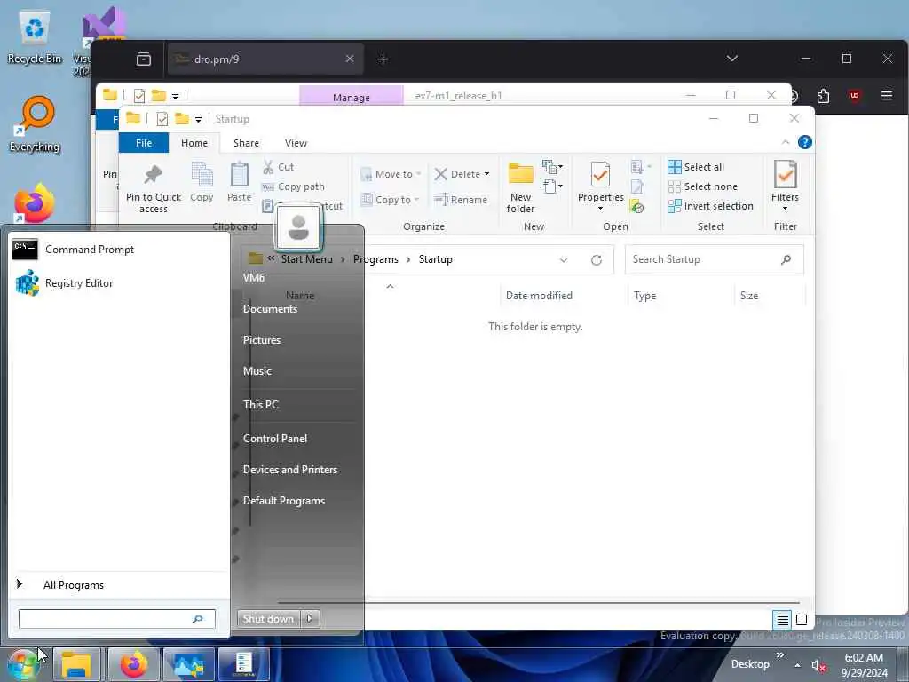This screenshot has height=682, width=909.
Task: Open the Photos app on taskbar
Action: coord(189,664)
